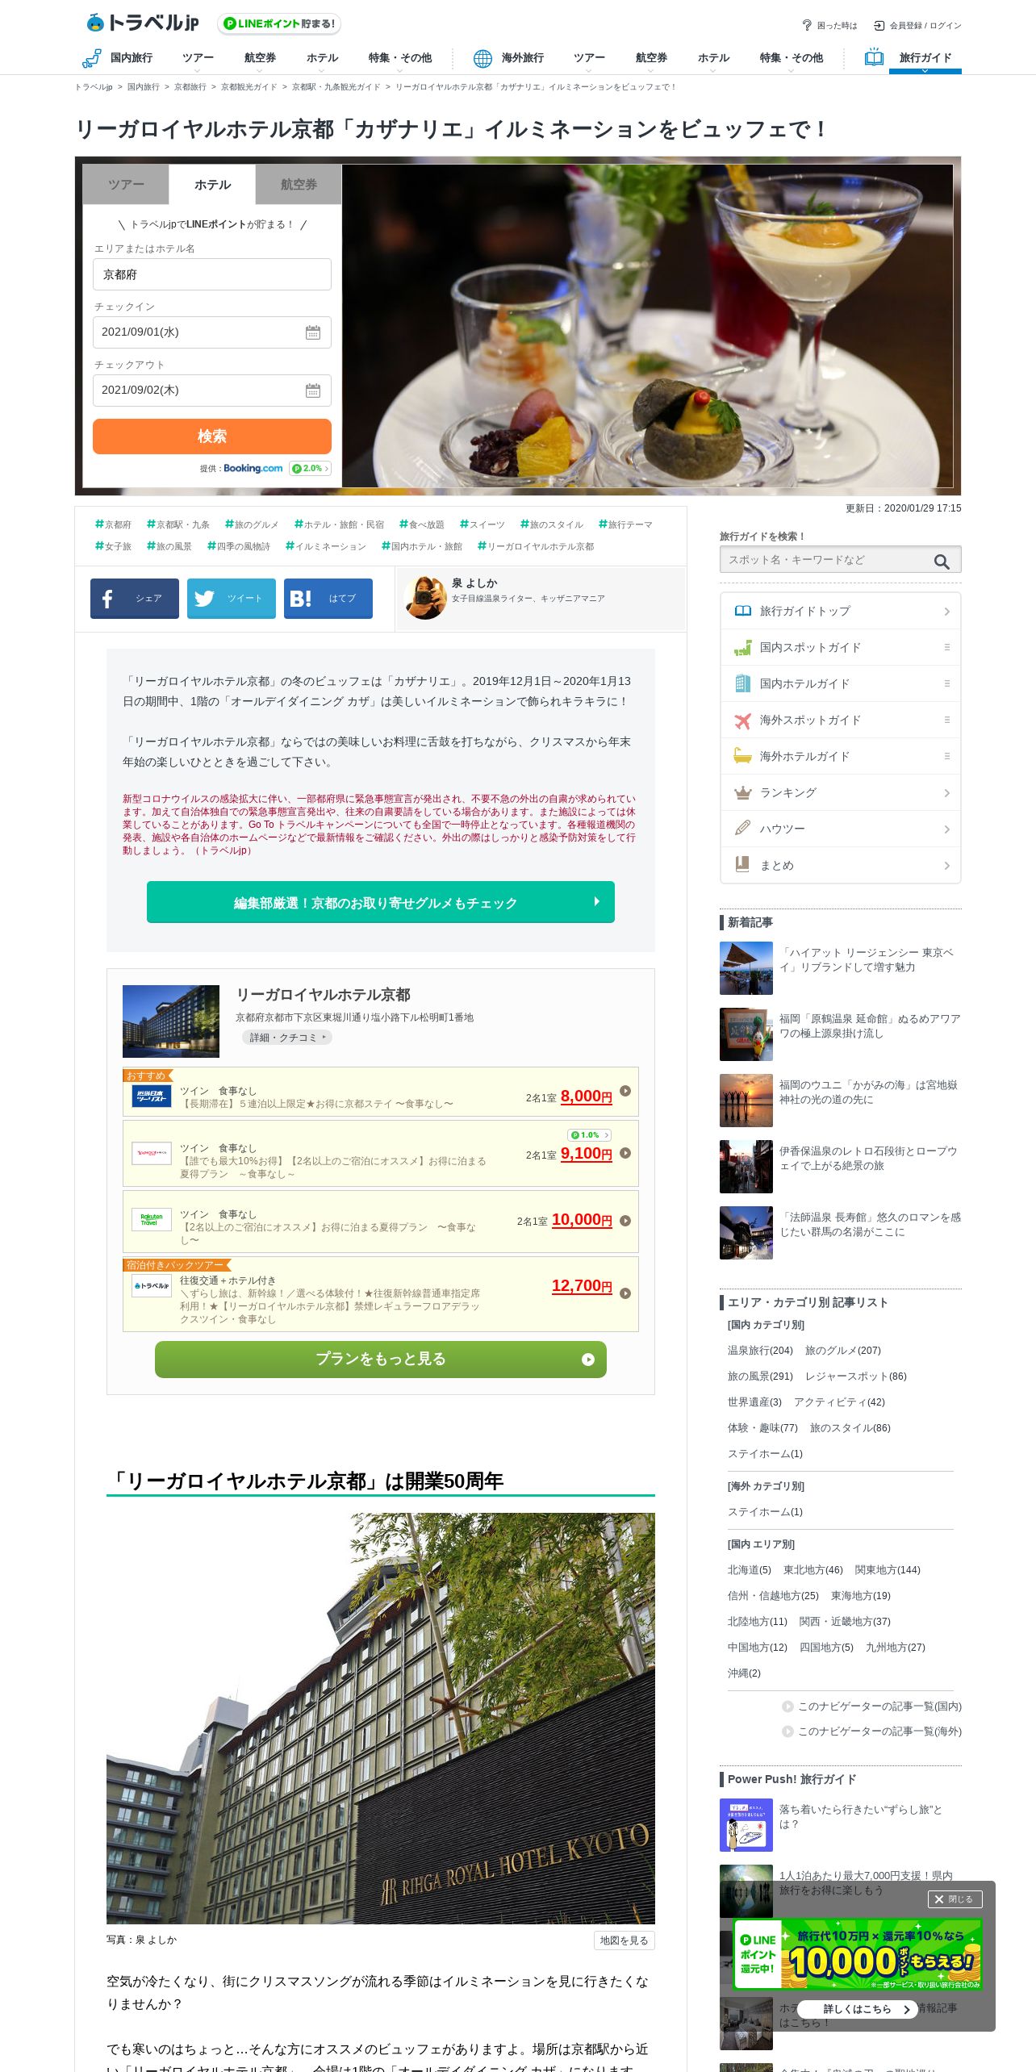1036x2072 pixels.
Task: Expand 海外スポットガイド sidebar item
Action: tap(841, 720)
